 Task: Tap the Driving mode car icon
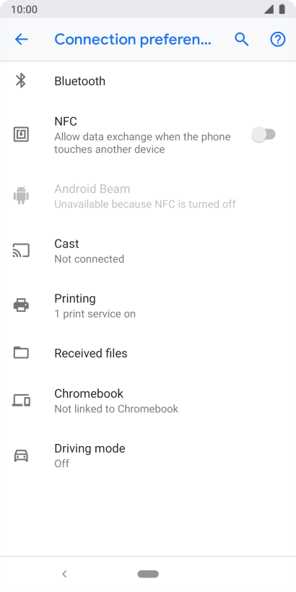(21, 456)
